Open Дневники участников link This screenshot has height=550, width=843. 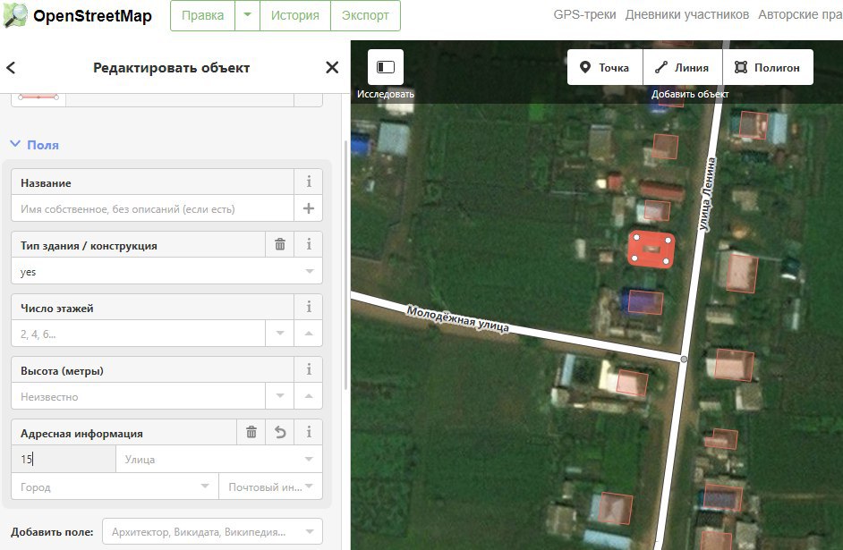point(687,14)
